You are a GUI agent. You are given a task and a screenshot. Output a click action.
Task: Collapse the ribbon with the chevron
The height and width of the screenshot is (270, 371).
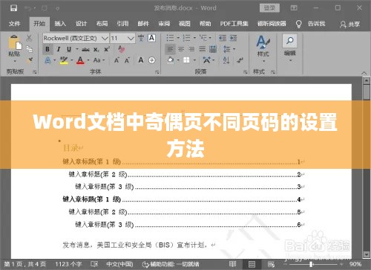364,73
